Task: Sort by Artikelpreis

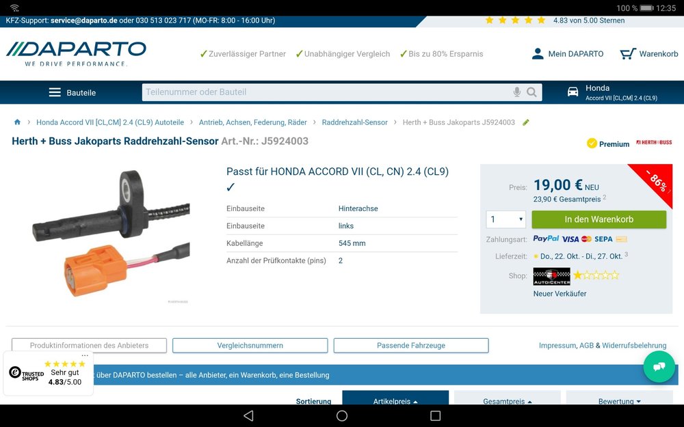Action: [395, 401]
